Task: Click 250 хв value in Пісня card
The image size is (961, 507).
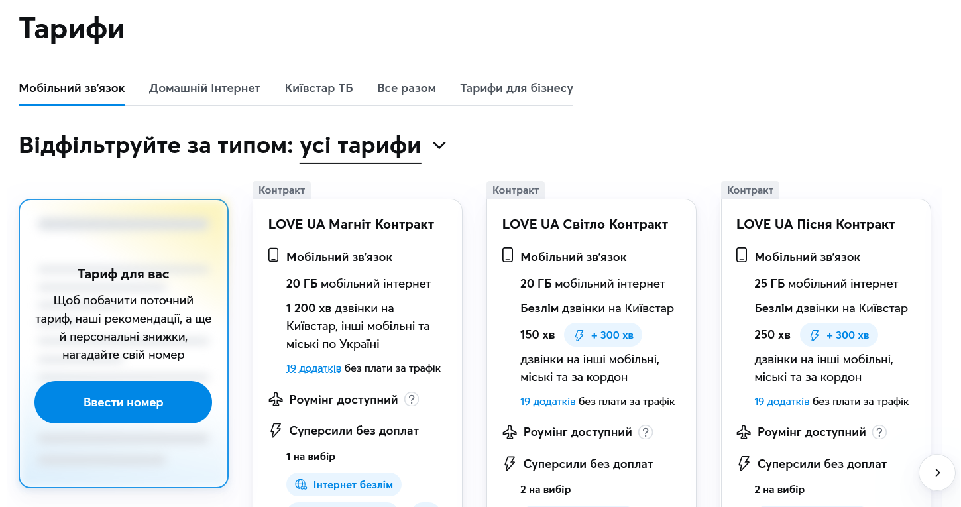Action: click(772, 335)
